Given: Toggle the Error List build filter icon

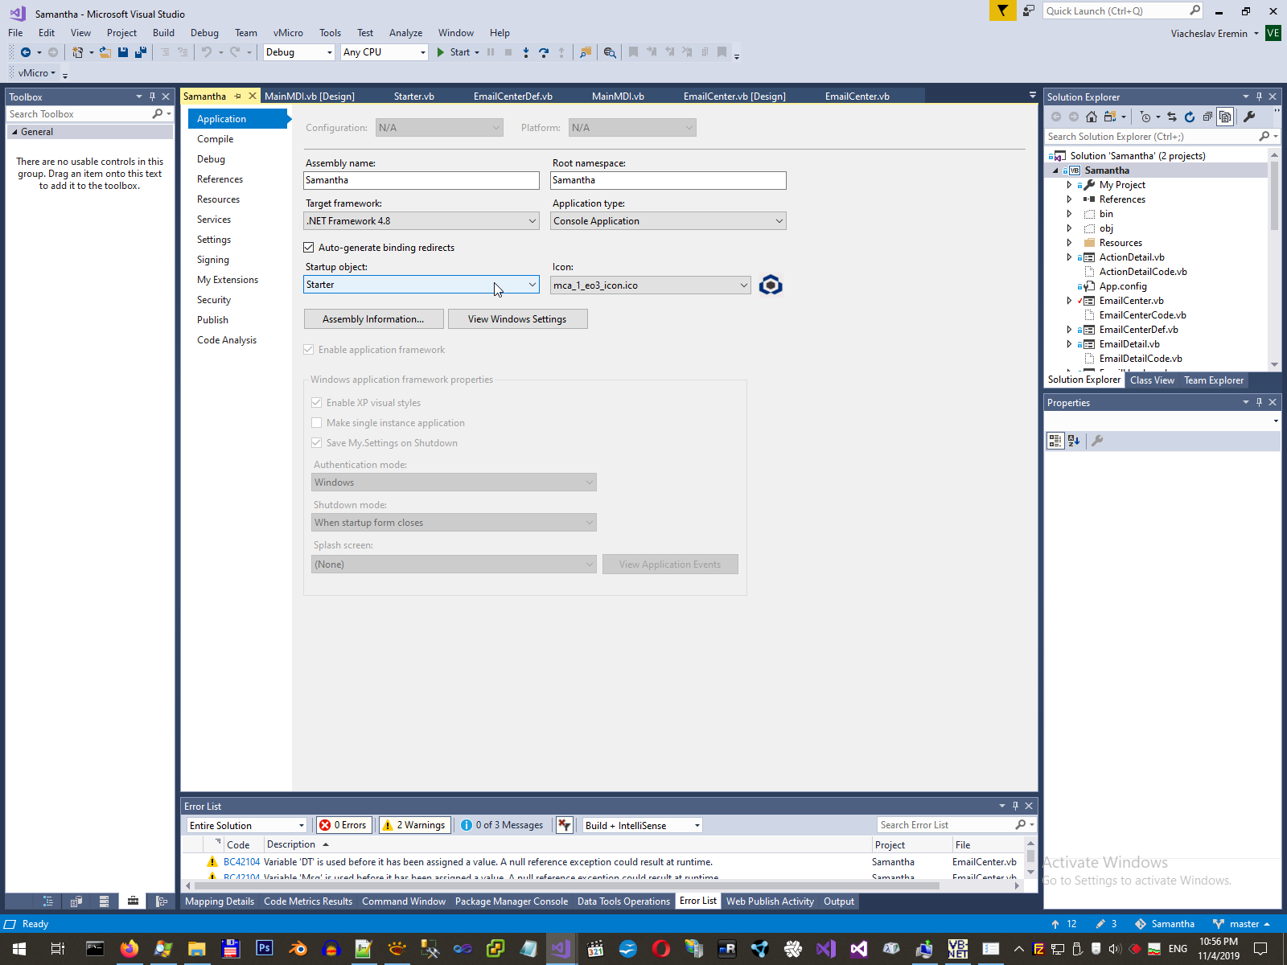Looking at the screenshot, I should 565,825.
